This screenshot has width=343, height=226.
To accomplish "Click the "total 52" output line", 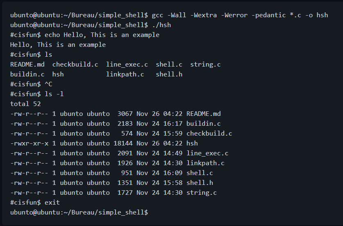I will click(25, 104).
